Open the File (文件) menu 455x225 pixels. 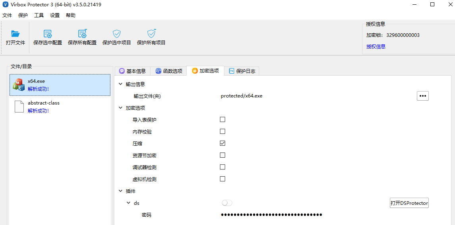pyautogui.click(x=7, y=15)
